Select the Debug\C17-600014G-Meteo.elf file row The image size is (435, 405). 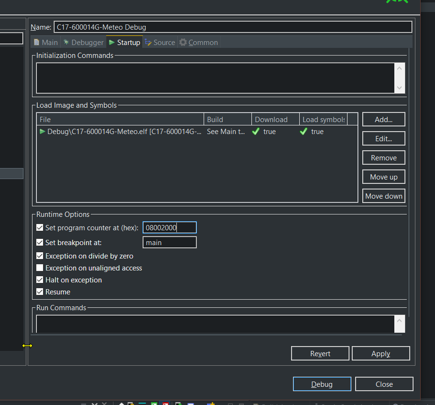(197, 131)
